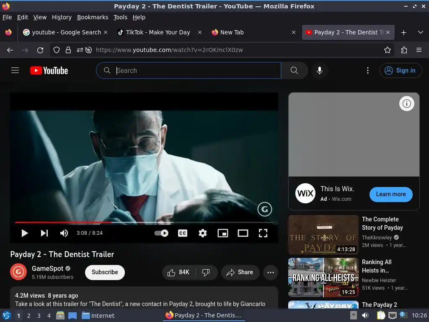Image resolution: width=429 pixels, height=322 pixels.
Task: Click Sign in button
Action: pos(401,70)
